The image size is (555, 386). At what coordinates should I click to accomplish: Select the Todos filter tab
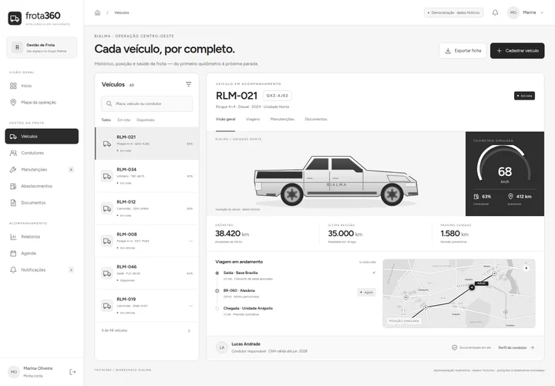106,120
